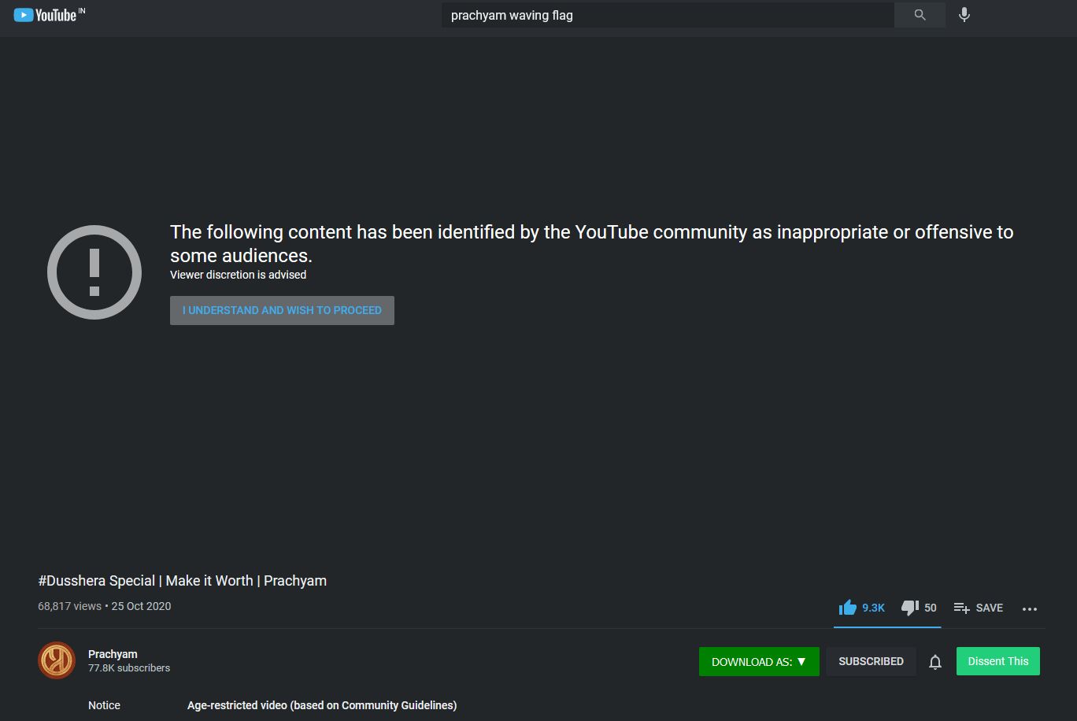Open the Prachyam channel name link
The image size is (1077, 721).
tap(112, 653)
